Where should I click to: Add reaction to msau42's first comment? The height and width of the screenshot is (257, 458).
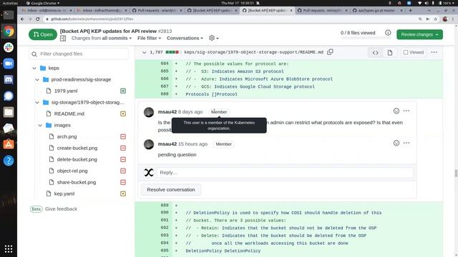click(396, 111)
